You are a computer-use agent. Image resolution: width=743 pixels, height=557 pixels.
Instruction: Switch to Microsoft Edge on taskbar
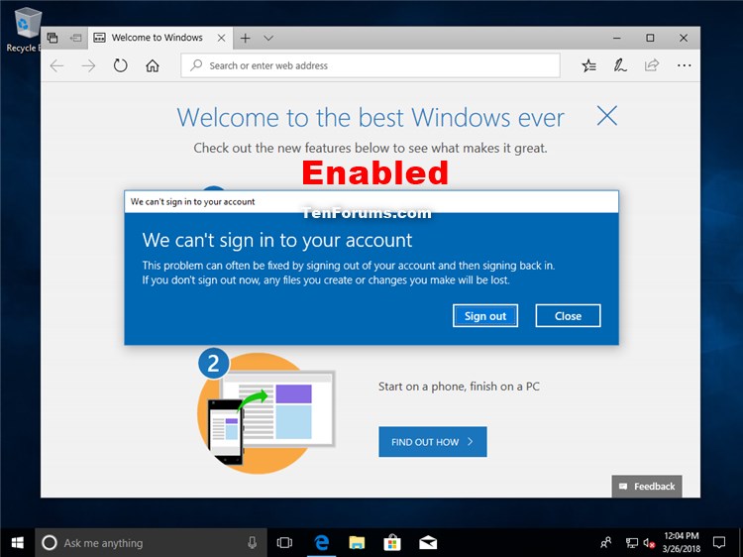322,543
